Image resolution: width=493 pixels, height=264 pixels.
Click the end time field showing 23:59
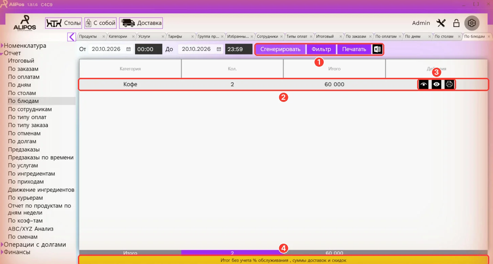pyautogui.click(x=239, y=49)
